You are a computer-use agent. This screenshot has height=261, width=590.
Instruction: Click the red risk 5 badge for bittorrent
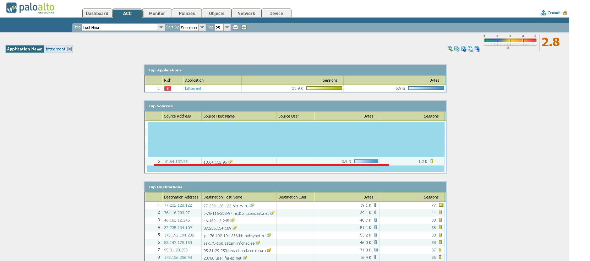[x=168, y=88]
